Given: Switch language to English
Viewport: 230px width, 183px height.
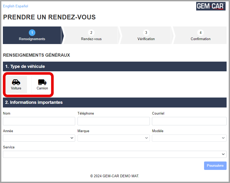Looking at the screenshot, I should (x=9, y=6).
